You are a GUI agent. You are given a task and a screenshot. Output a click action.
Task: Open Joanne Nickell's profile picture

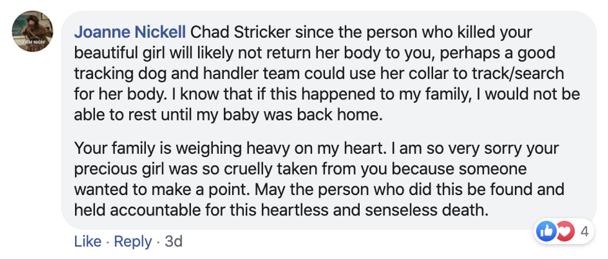[x=32, y=31]
